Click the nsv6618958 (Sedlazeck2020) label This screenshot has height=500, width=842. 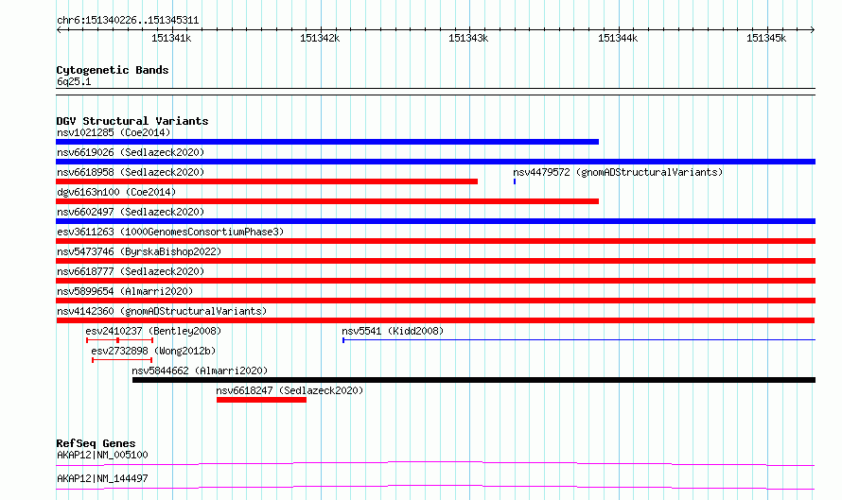pos(131,172)
